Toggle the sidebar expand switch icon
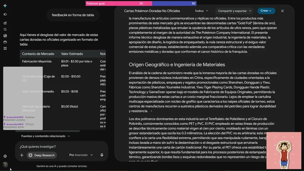This screenshot has width=304, height=171. pos(5,14)
